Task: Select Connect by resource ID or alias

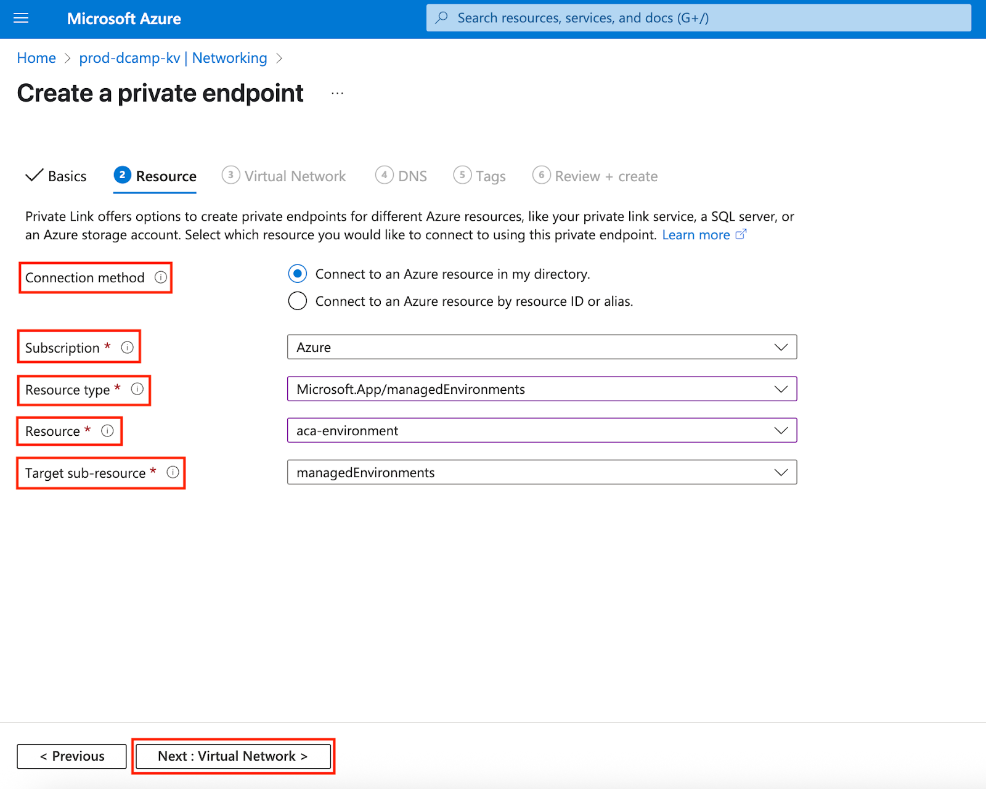Action: (x=298, y=301)
